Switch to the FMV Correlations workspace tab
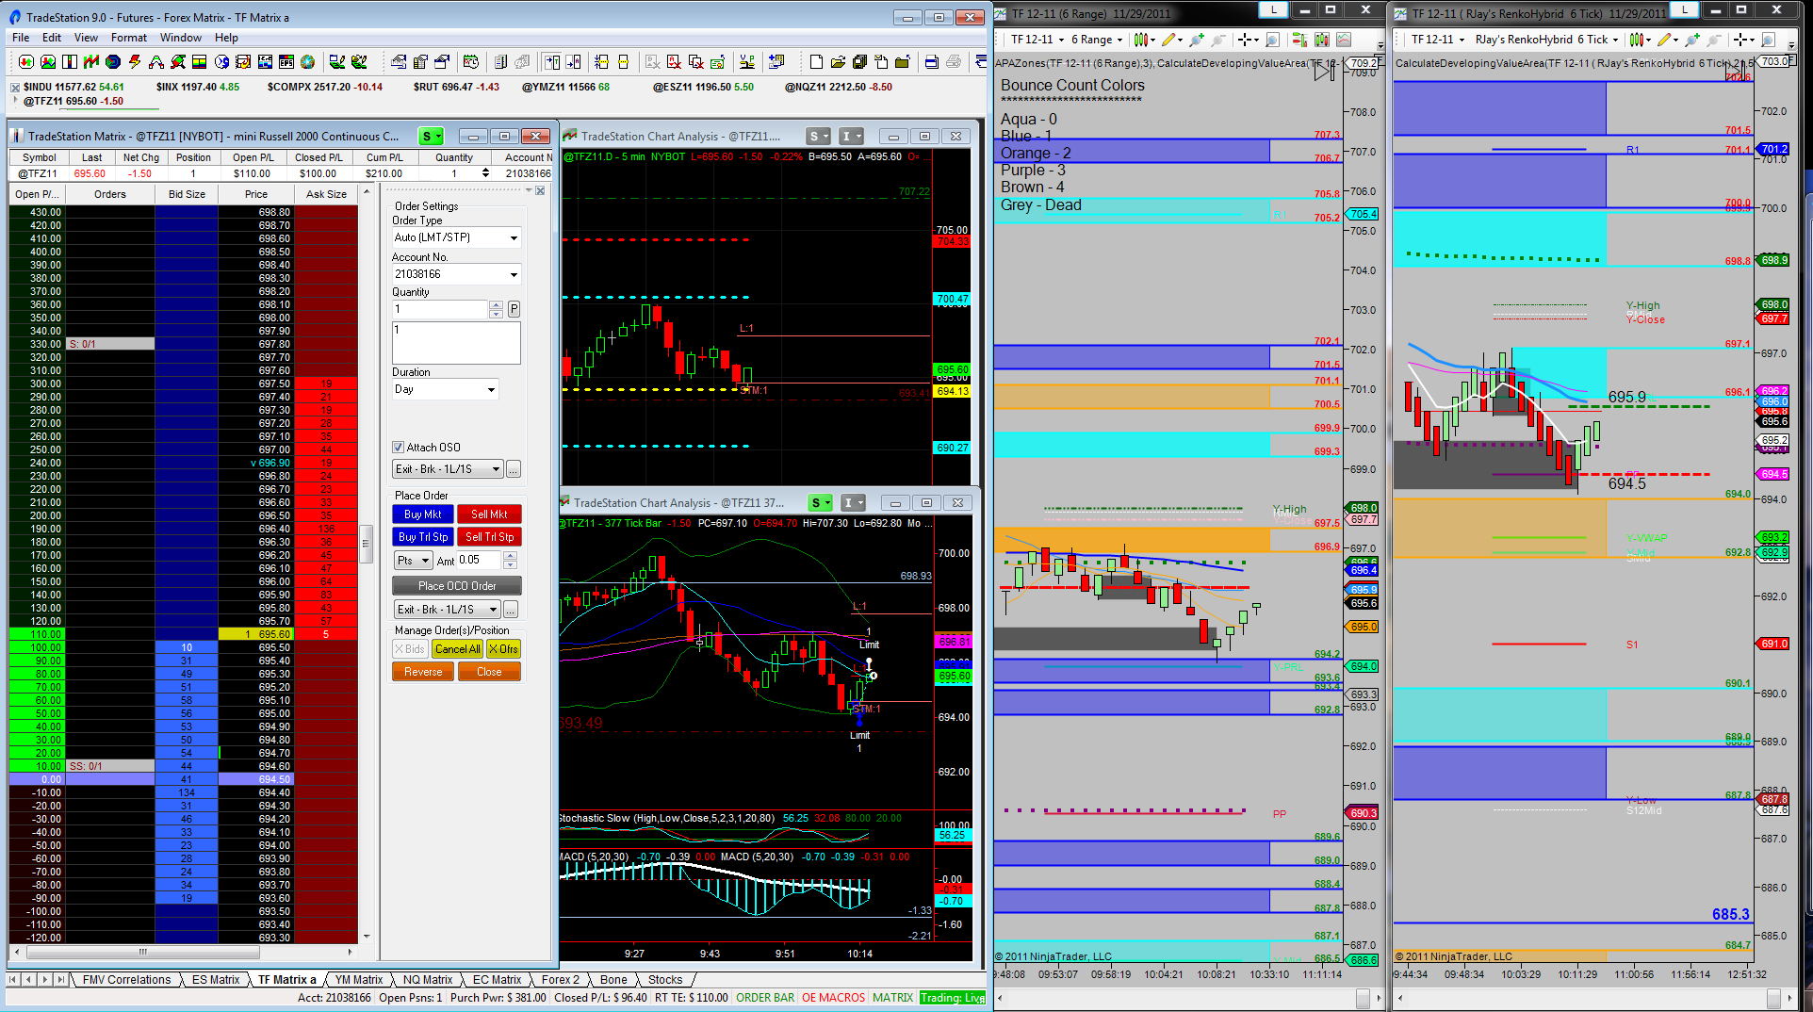Screen dimensions: 1813x1012 [126, 980]
